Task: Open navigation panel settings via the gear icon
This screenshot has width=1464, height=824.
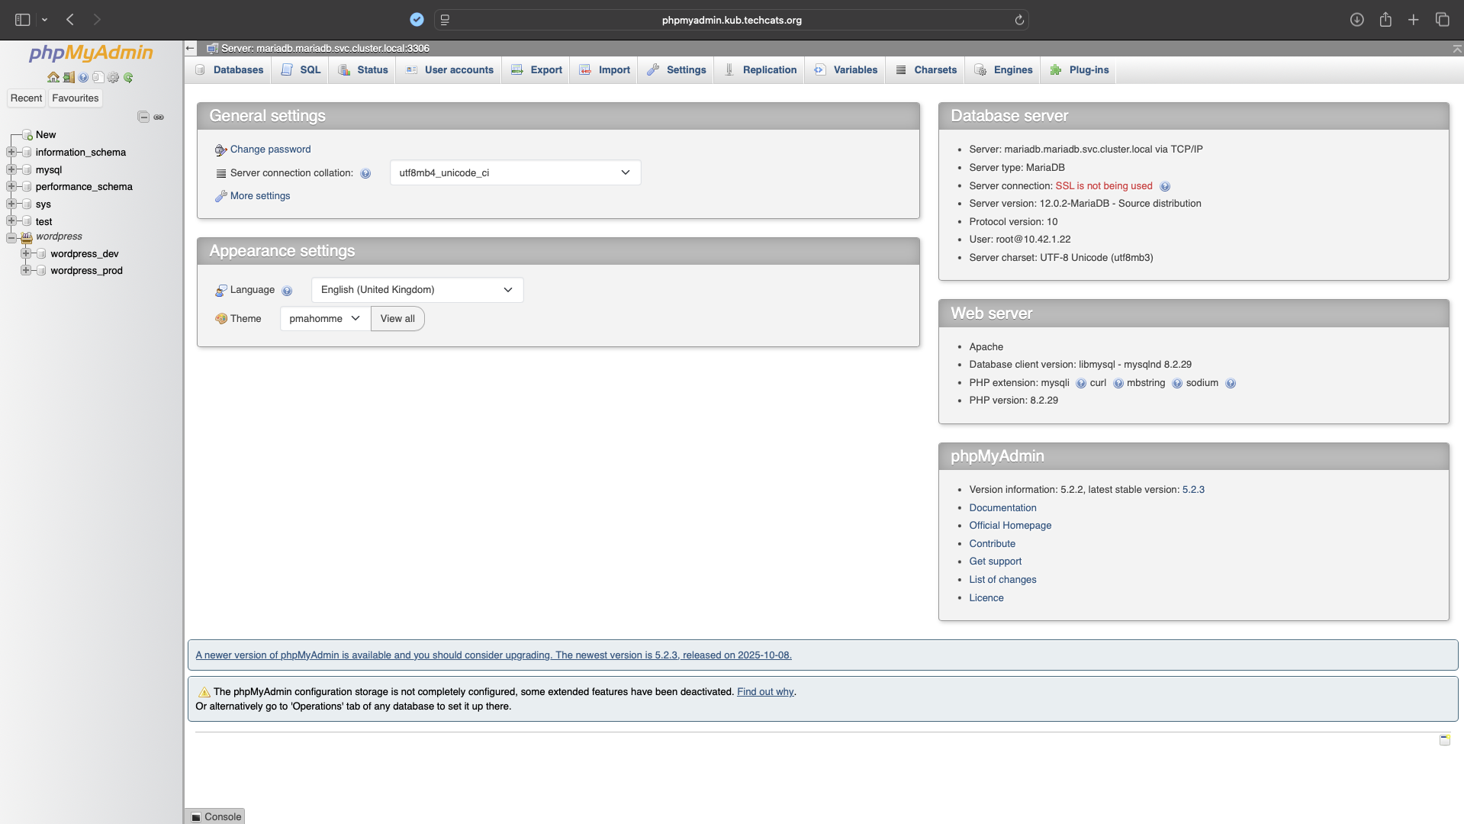Action: coord(113,77)
